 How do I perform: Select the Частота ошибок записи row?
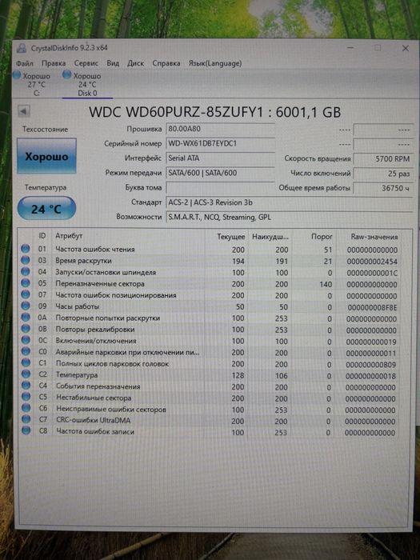click(x=210, y=432)
